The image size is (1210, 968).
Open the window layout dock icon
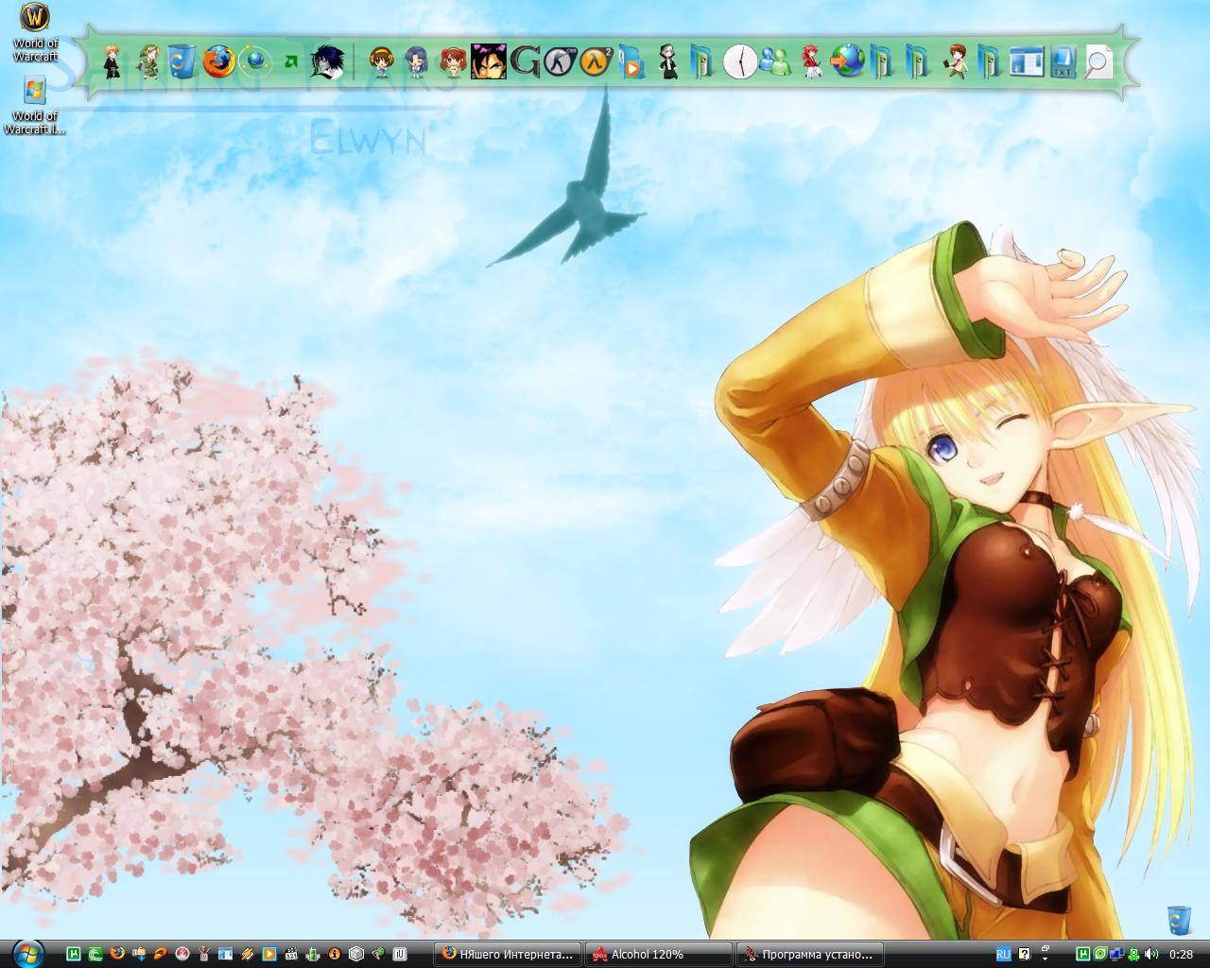pyautogui.click(x=1027, y=61)
